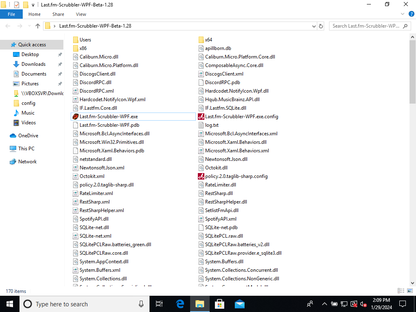Image resolution: width=416 pixels, height=312 pixels.
Task: Open Mail from the taskbar
Action: point(240,304)
